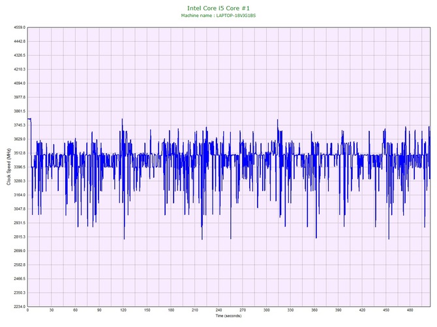The image size is (437, 327).
Task: Click the 270 seconds x-axis tick label
Action: coord(243,310)
